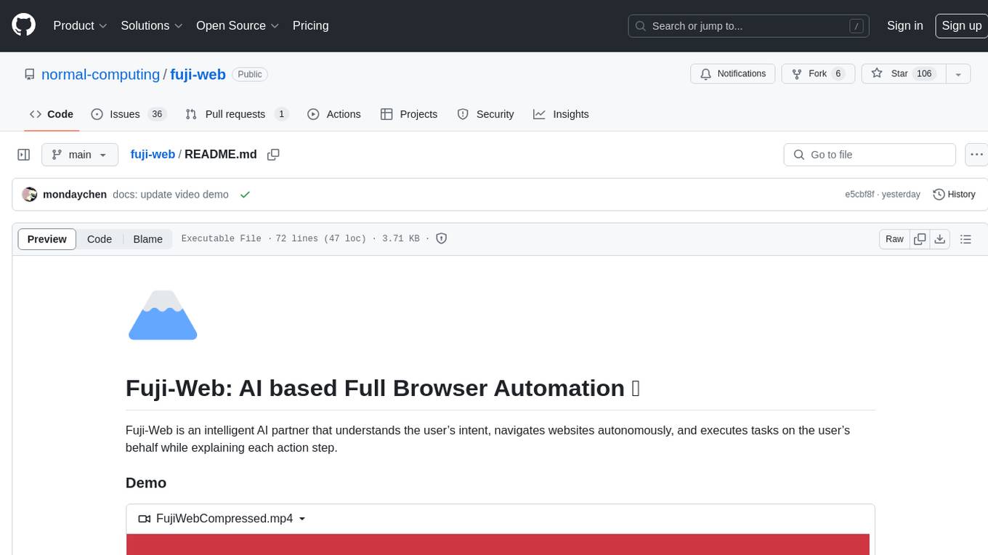Viewport: 988px width, 555px height.
Task: Switch to the Issues tab
Action: pos(129,114)
